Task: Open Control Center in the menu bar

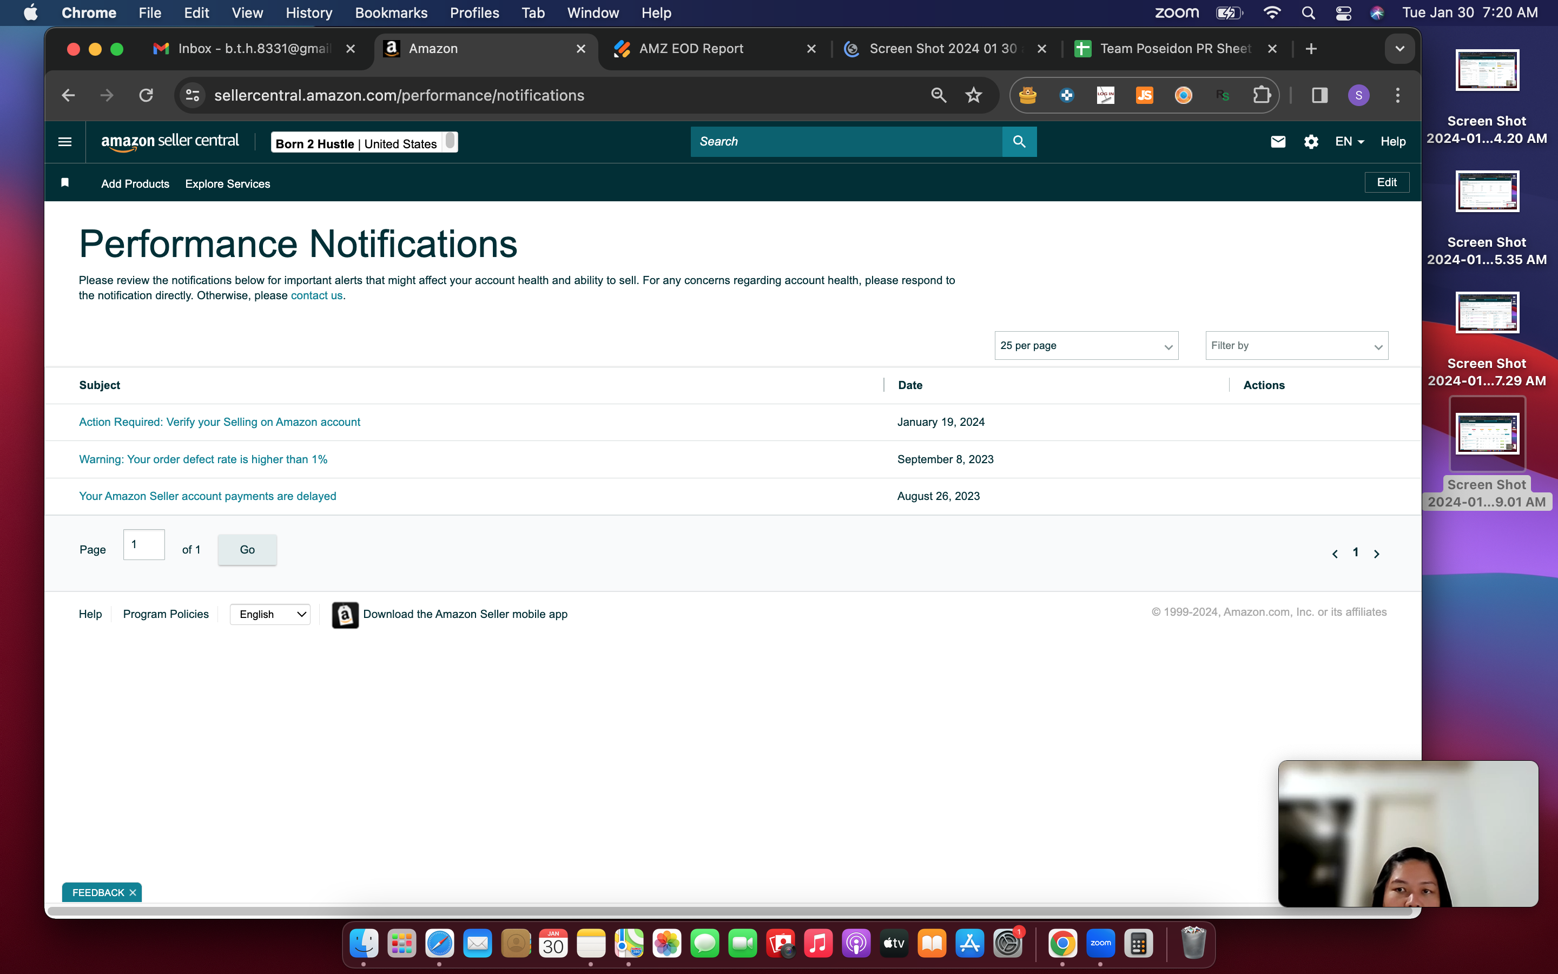Action: tap(1343, 13)
